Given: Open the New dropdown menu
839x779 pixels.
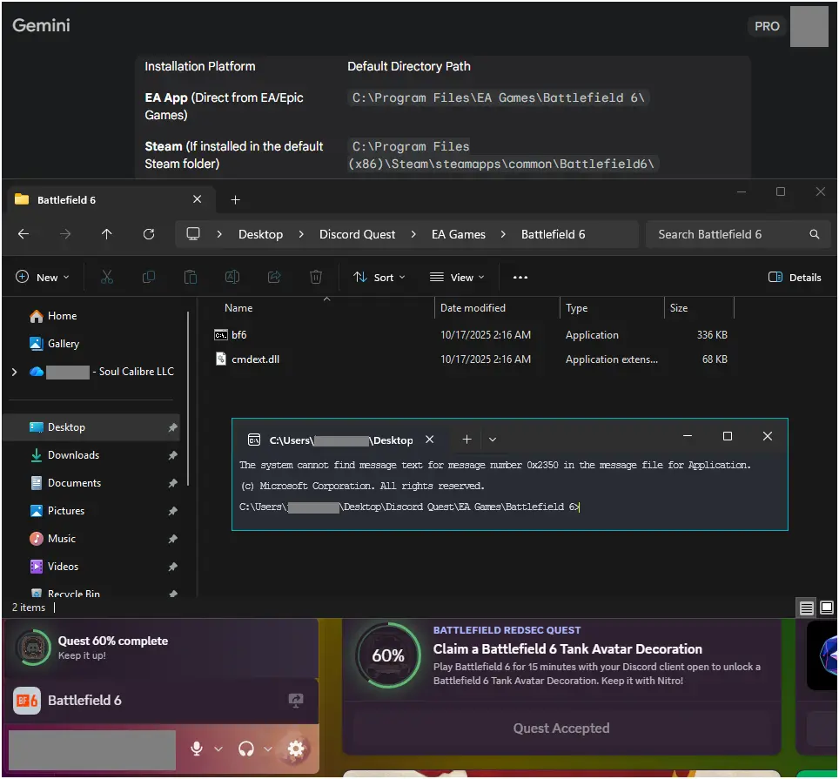Looking at the screenshot, I should [x=43, y=277].
